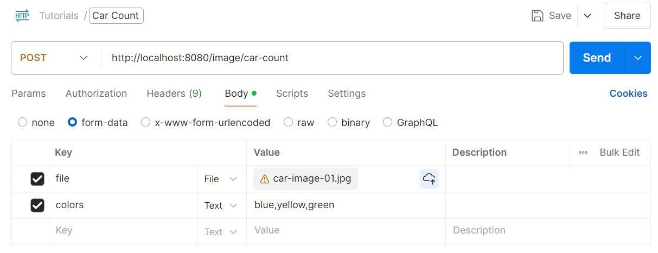Select the binary body radio button
The width and height of the screenshot is (658, 253).
[332, 122]
